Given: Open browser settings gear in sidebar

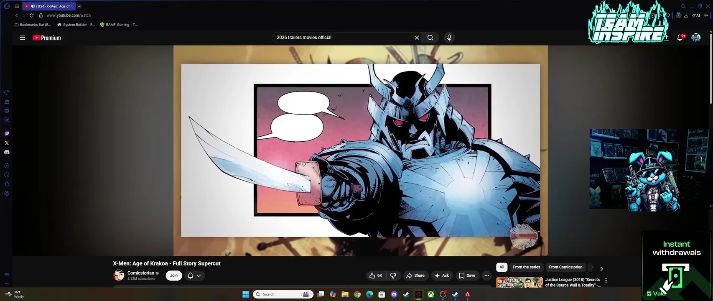Looking at the screenshot, I should point(7,194).
